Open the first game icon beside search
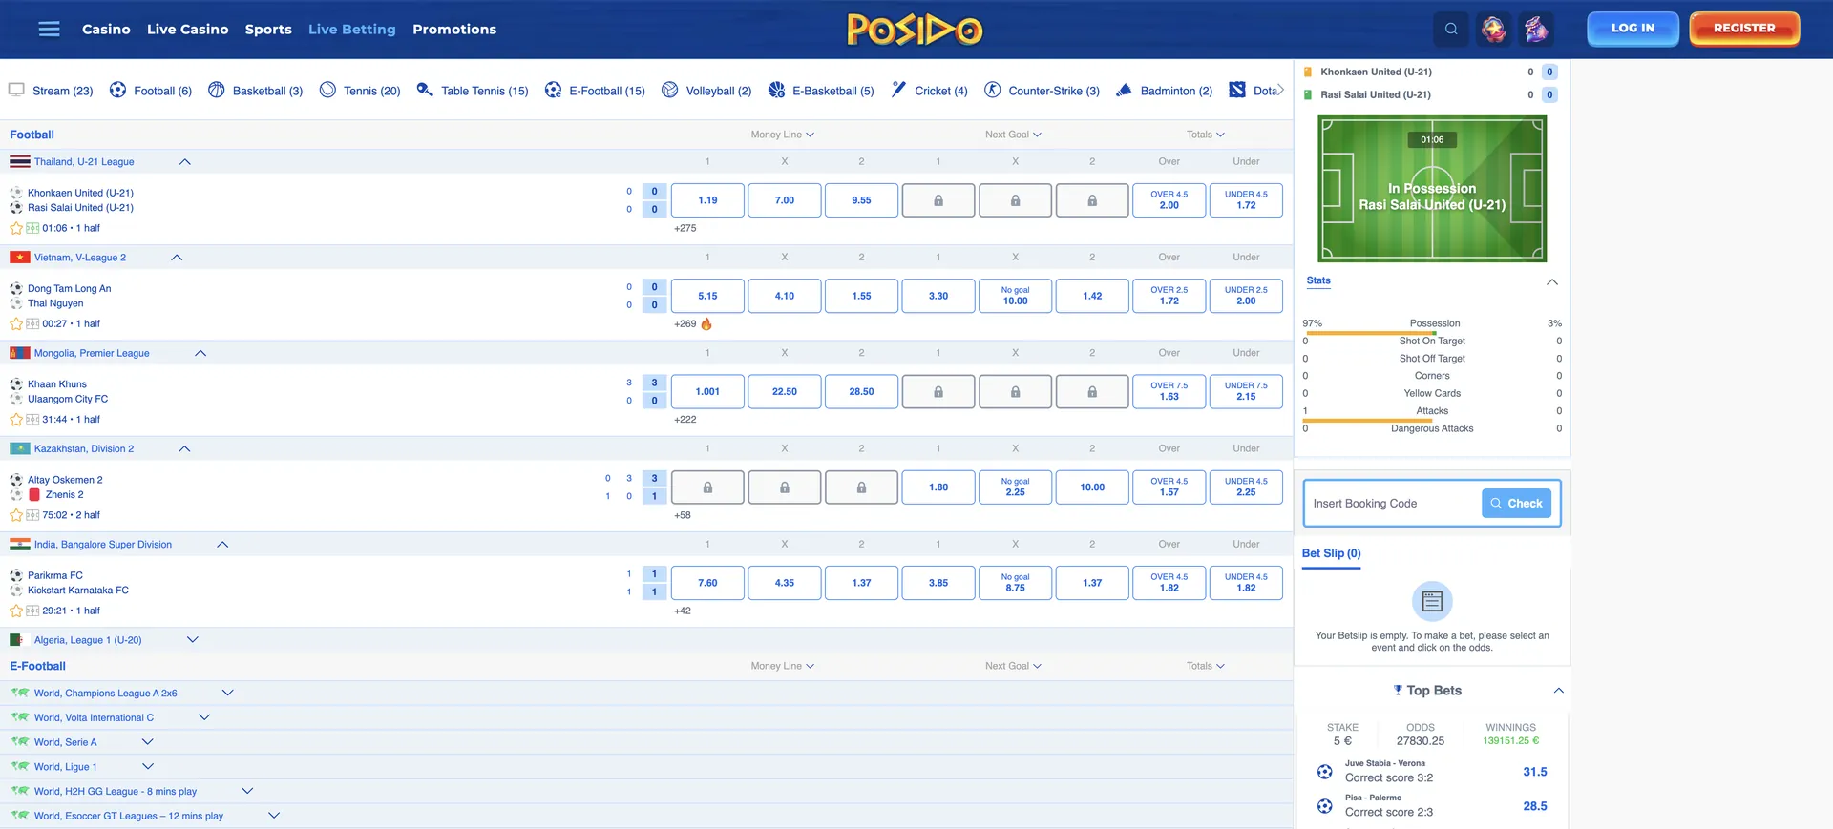Image resolution: width=1833 pixels, height=829 pixels. pyautogui.click(x=1494, y=29)
